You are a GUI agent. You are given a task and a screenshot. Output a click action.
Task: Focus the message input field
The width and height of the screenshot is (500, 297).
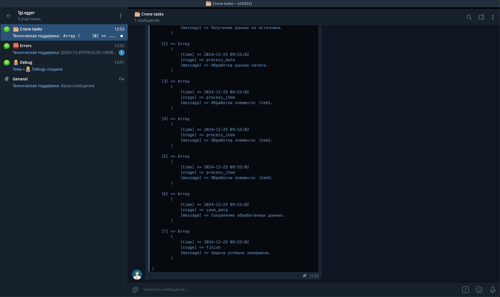click(282, 289)
